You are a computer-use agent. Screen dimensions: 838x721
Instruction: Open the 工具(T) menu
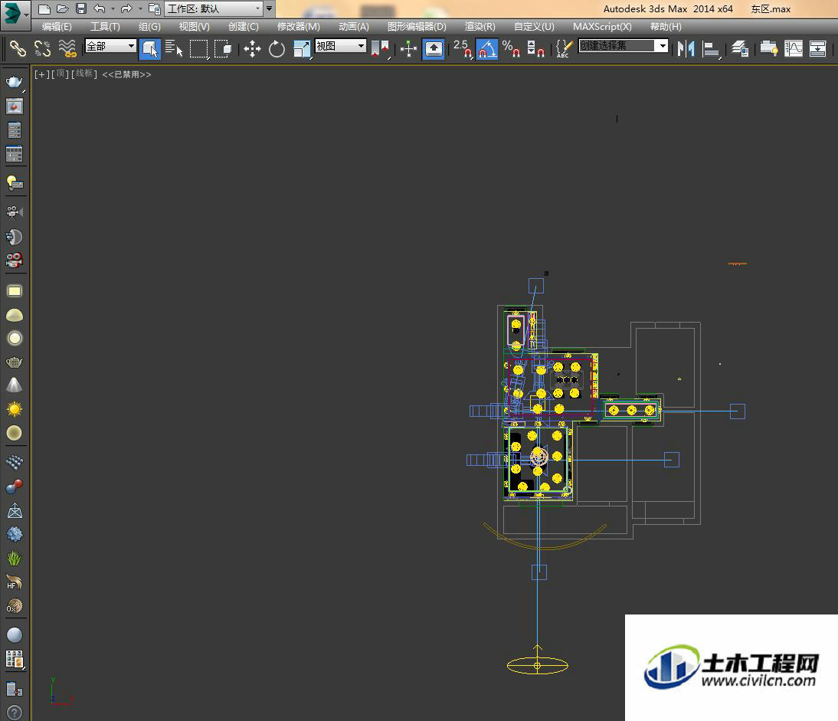click(105, 27)
